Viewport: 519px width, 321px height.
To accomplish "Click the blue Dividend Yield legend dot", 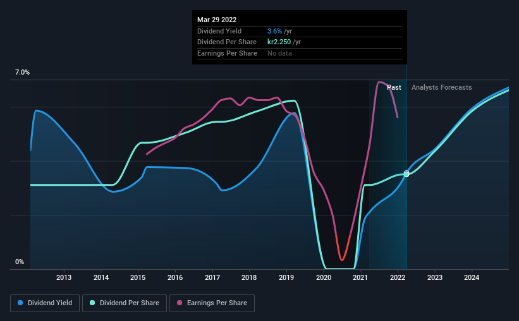I will pos(20,303).
